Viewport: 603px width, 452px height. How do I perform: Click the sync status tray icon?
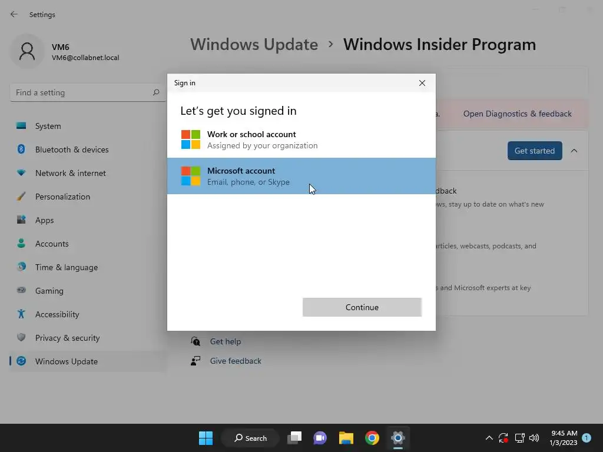(503, 438)
